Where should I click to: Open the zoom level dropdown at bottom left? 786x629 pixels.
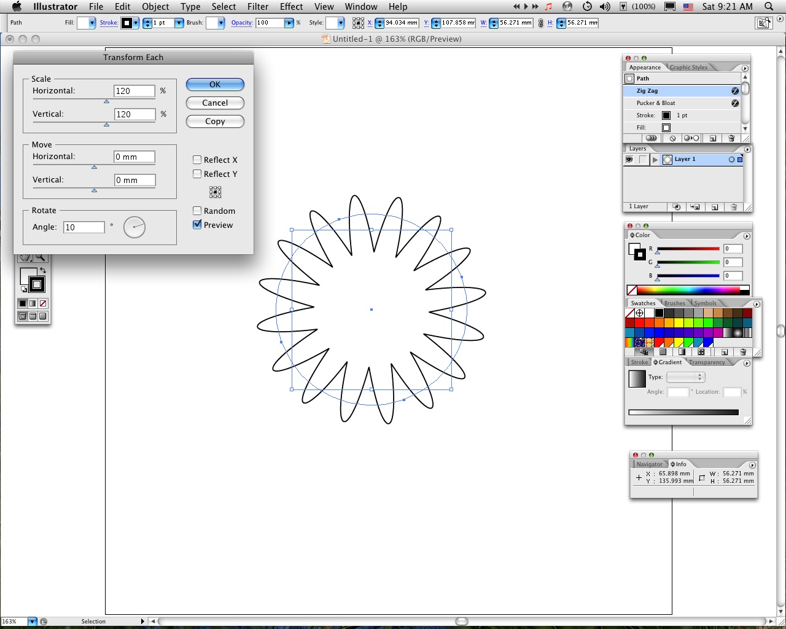(x=33, y=622)
